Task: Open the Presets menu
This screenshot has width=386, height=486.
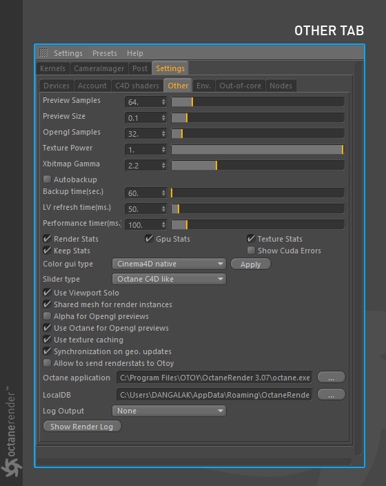Action: (x=105, y=53)
